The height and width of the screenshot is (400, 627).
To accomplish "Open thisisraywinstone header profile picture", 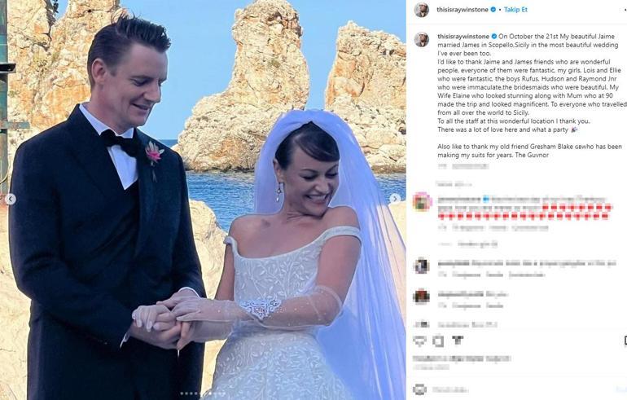I will [422, 10].
